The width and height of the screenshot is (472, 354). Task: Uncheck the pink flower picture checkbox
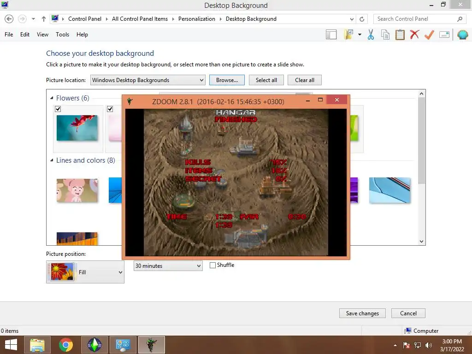[x=110, y=109]
